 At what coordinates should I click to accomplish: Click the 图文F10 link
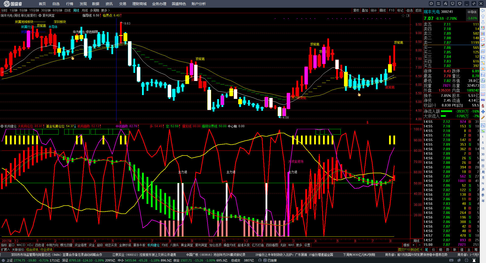pyautogui.click(x=404, y=250)
